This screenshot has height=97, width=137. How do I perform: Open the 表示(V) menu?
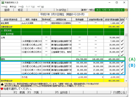coord(13,7)
